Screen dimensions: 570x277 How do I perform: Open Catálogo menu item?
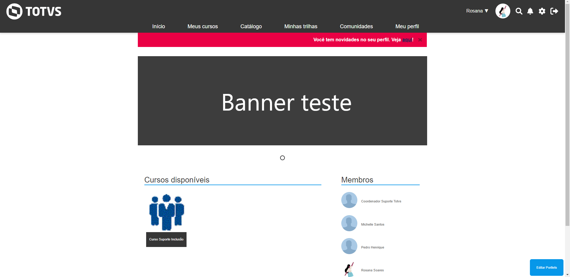251,26
